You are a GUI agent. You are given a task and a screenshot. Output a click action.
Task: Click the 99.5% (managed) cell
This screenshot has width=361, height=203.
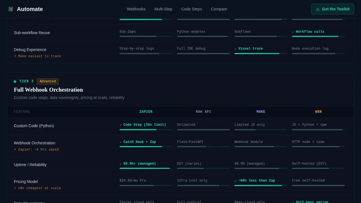click(x=250, y=164)
